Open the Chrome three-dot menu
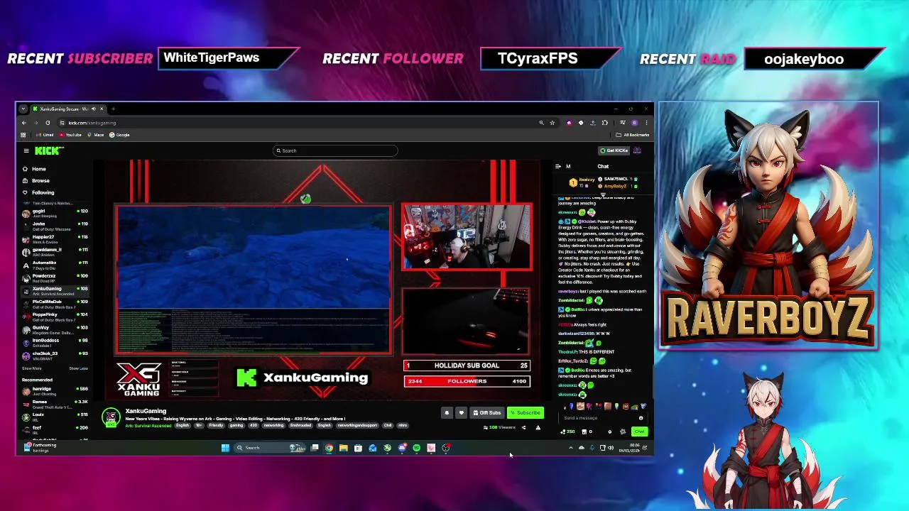Screen dimensions: 909x511 [x=646, y=123]
